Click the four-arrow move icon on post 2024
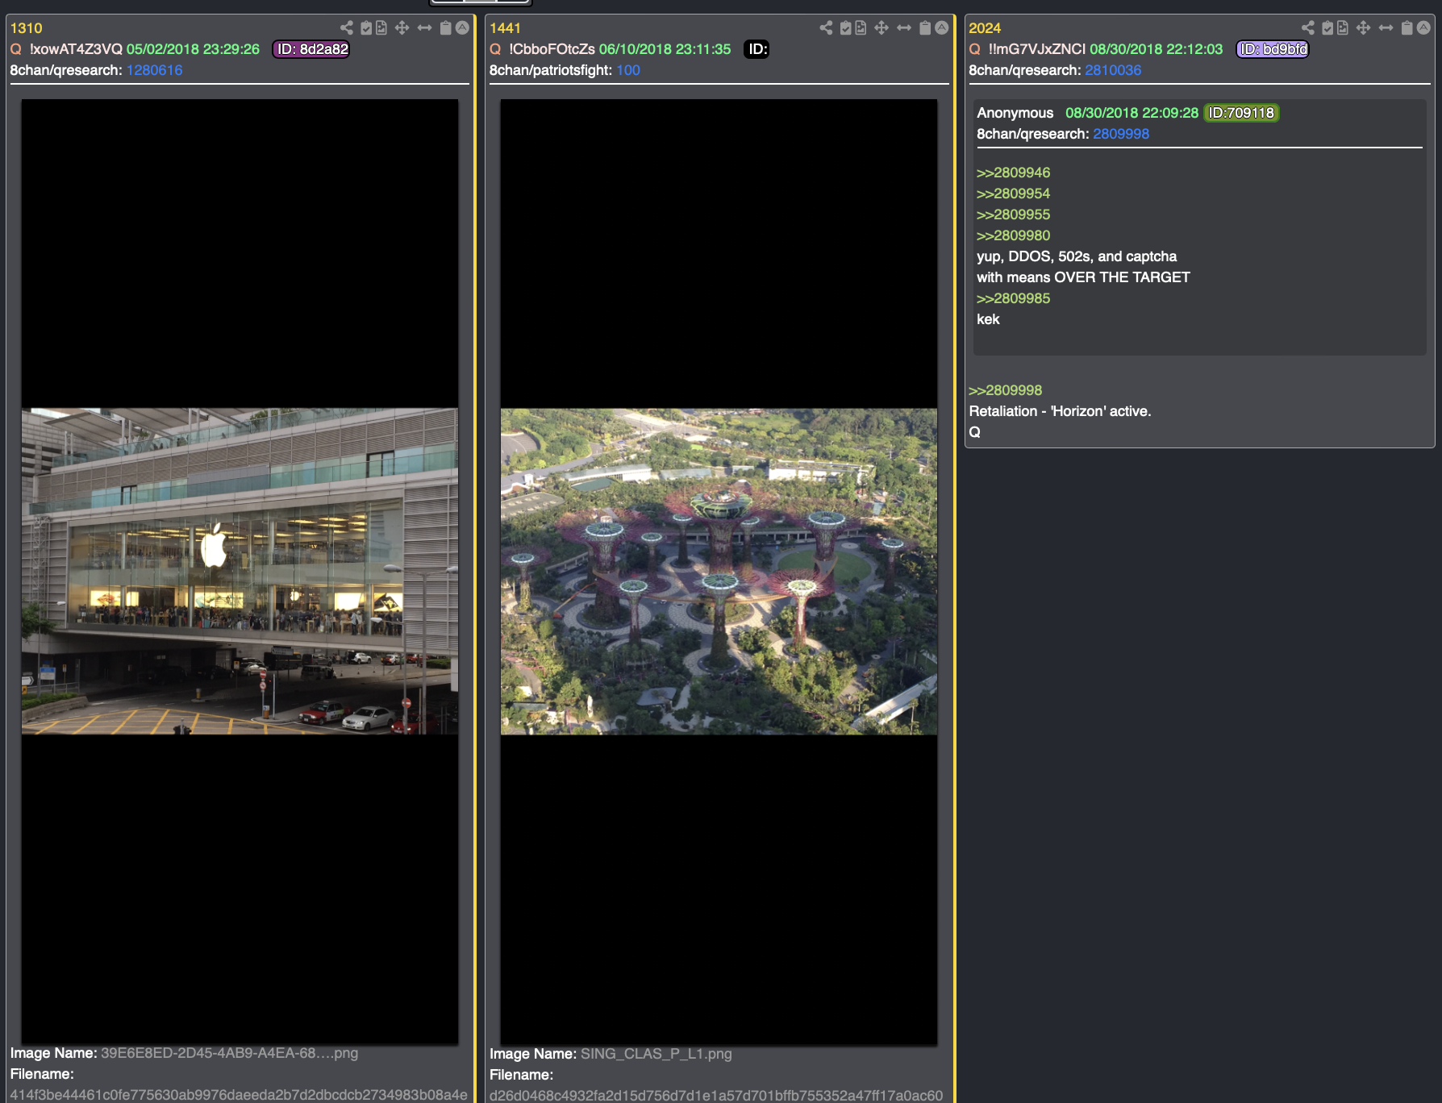The image size is (1442, 1103). pyautogui.click(x=1363, y=27)
